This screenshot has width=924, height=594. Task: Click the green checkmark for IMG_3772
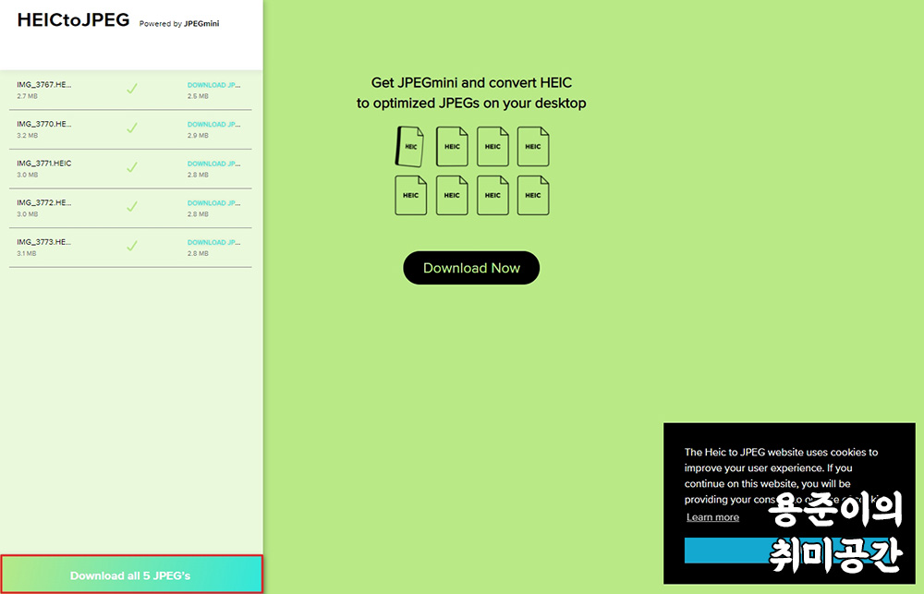tap(132, 206)
